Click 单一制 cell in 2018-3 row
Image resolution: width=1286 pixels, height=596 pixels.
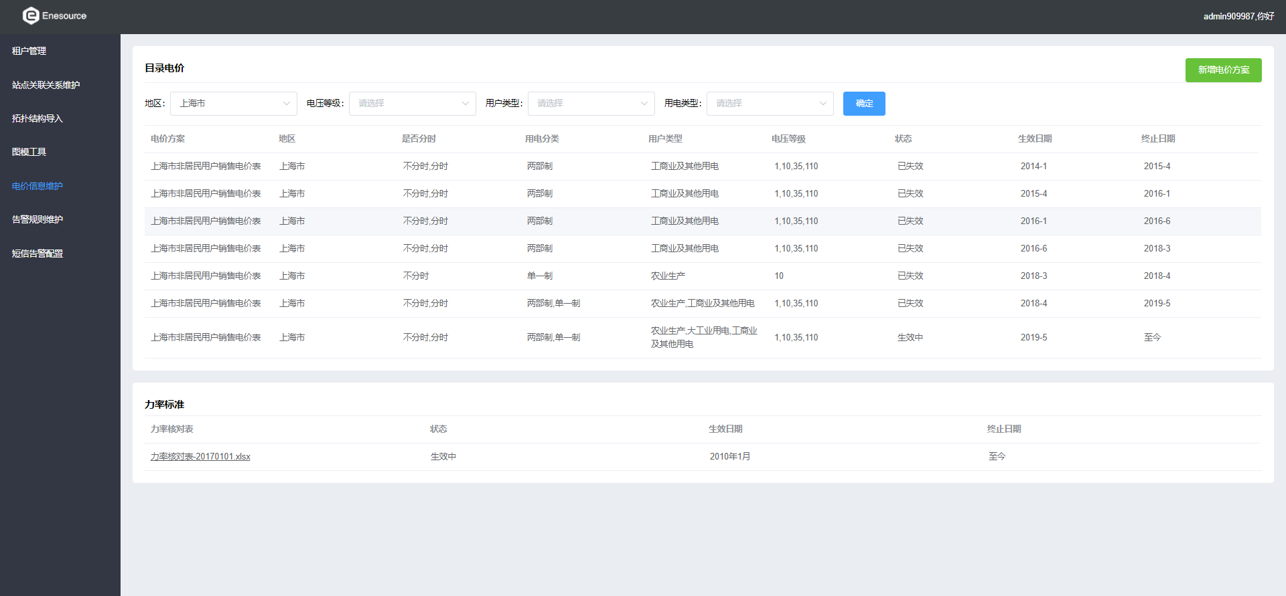point(540,276)
